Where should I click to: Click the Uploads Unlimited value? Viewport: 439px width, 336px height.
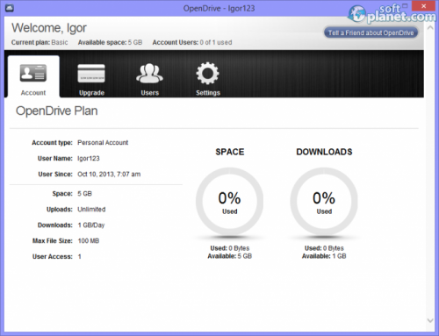pos(91,210)
